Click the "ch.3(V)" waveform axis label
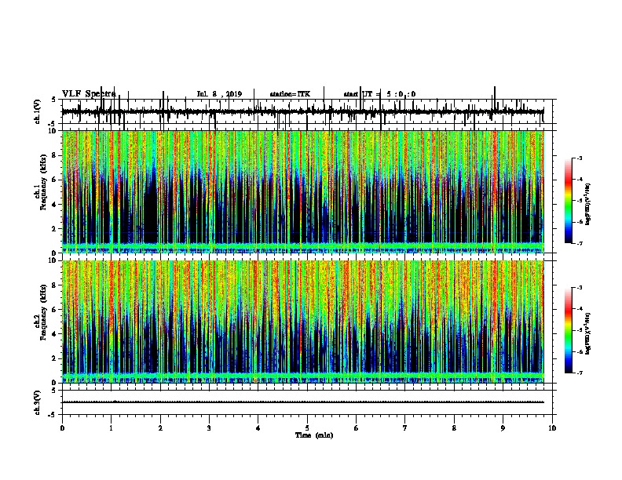622x480 pixels. coord(38,402)
